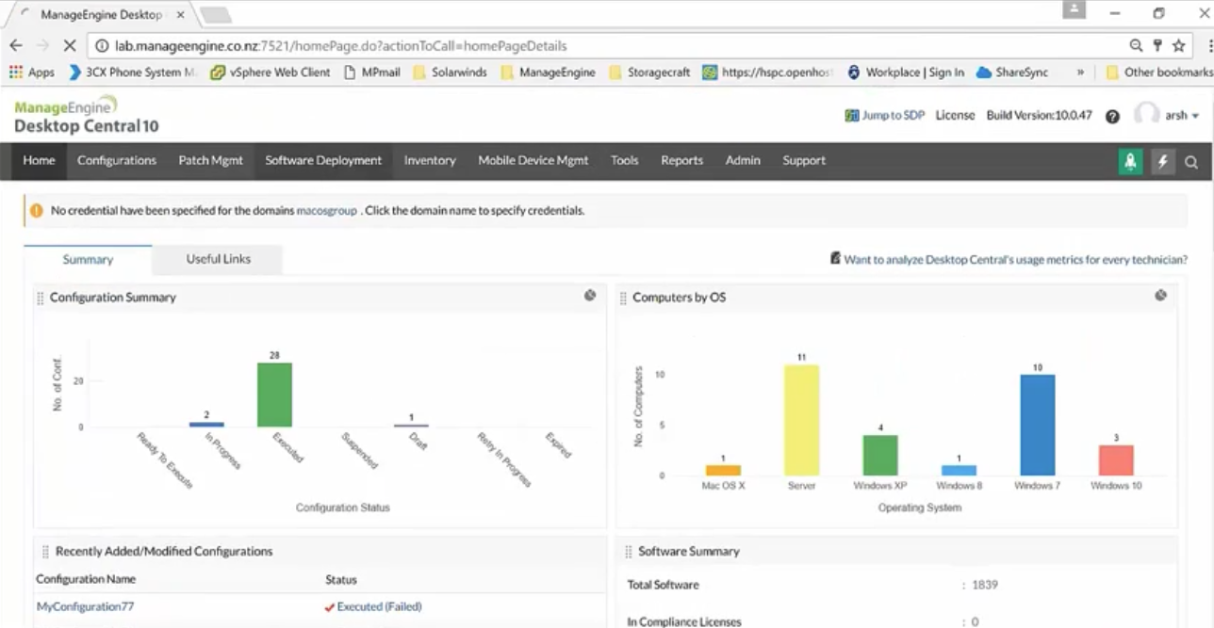1214x628 pixels.
Task: Stop page loading with the X icon
Action: pos(71,45)
